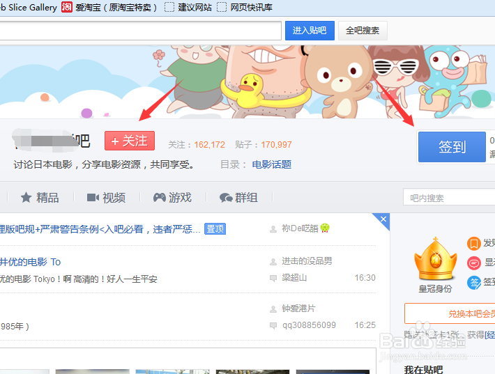Screen dimensions: 495x374
Task: Switch to the 游戏 tab
Action: pos(172,198)
